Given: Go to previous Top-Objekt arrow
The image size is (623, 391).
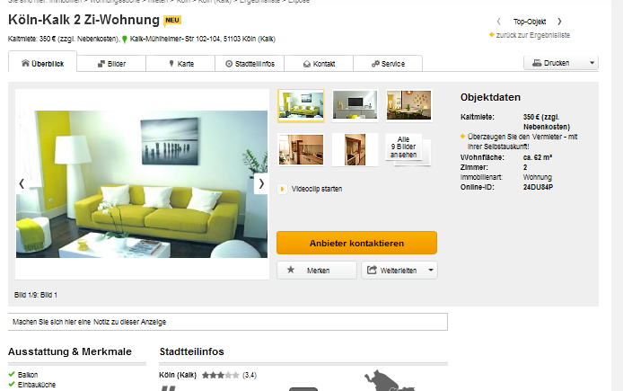Looking at the screenshot, I should pyautogui.click(x=498, y=22).
